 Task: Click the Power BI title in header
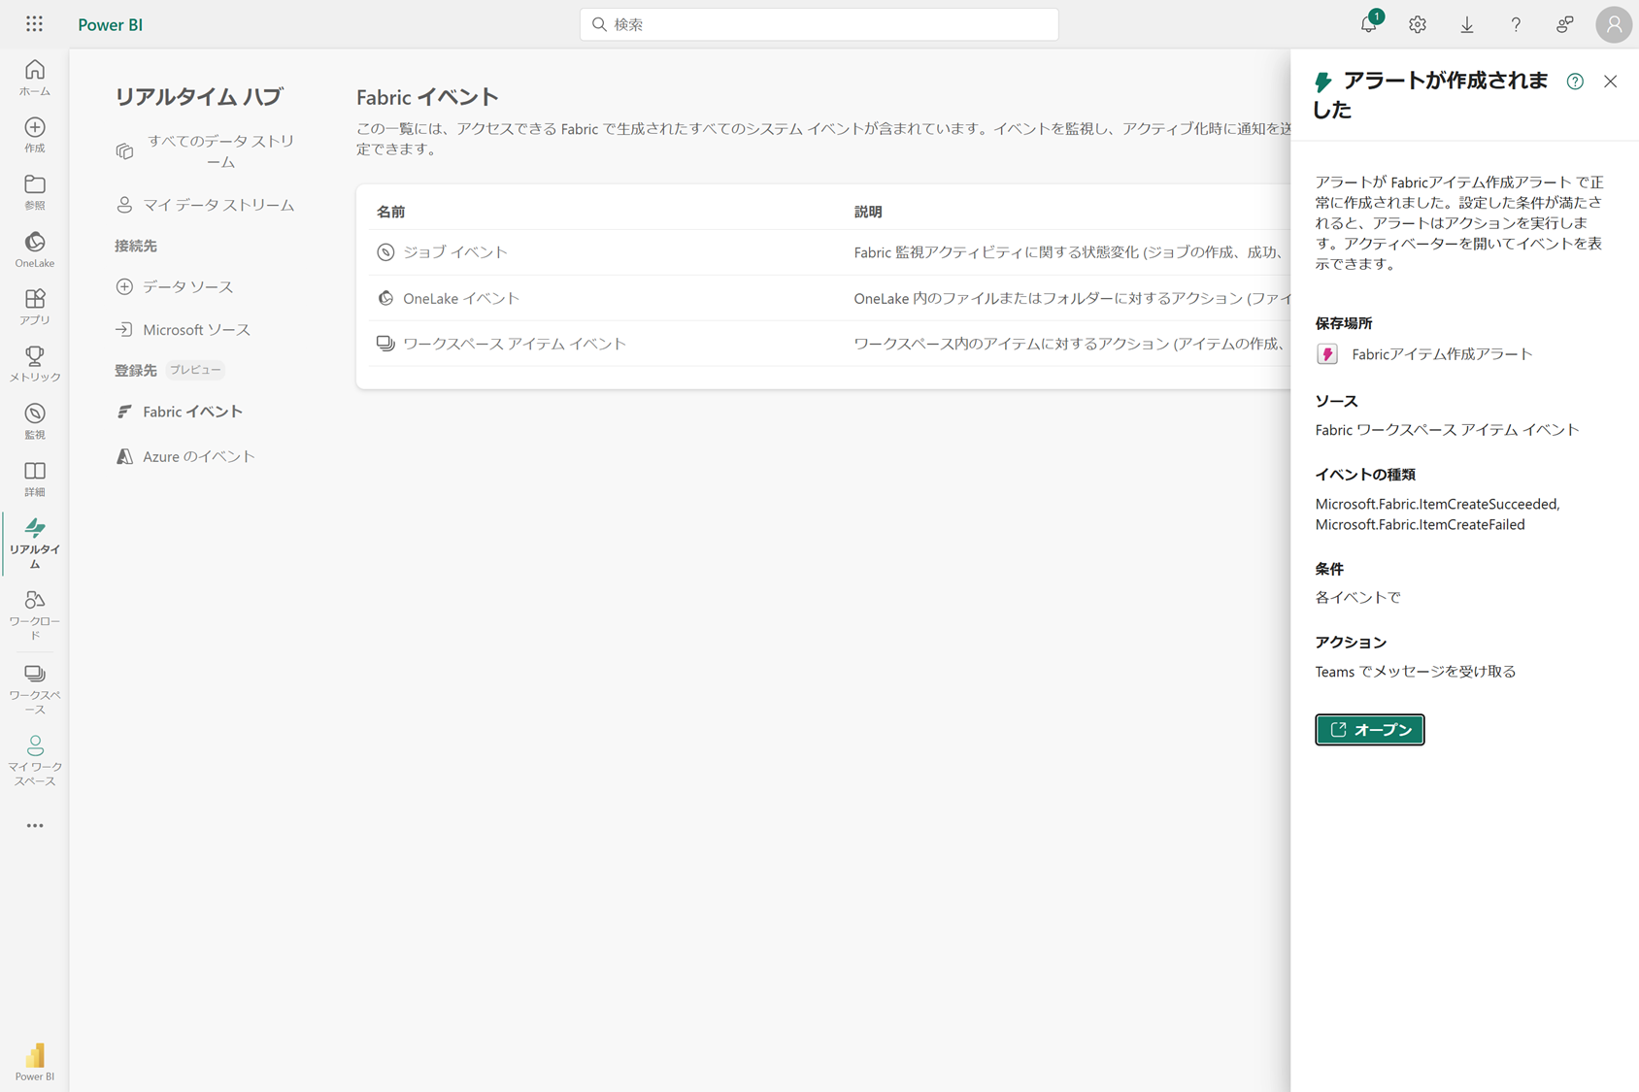tap(111, 24)
